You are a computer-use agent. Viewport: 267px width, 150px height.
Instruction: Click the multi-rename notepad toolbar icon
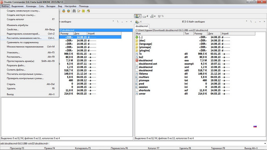click(x=79, y=11)
